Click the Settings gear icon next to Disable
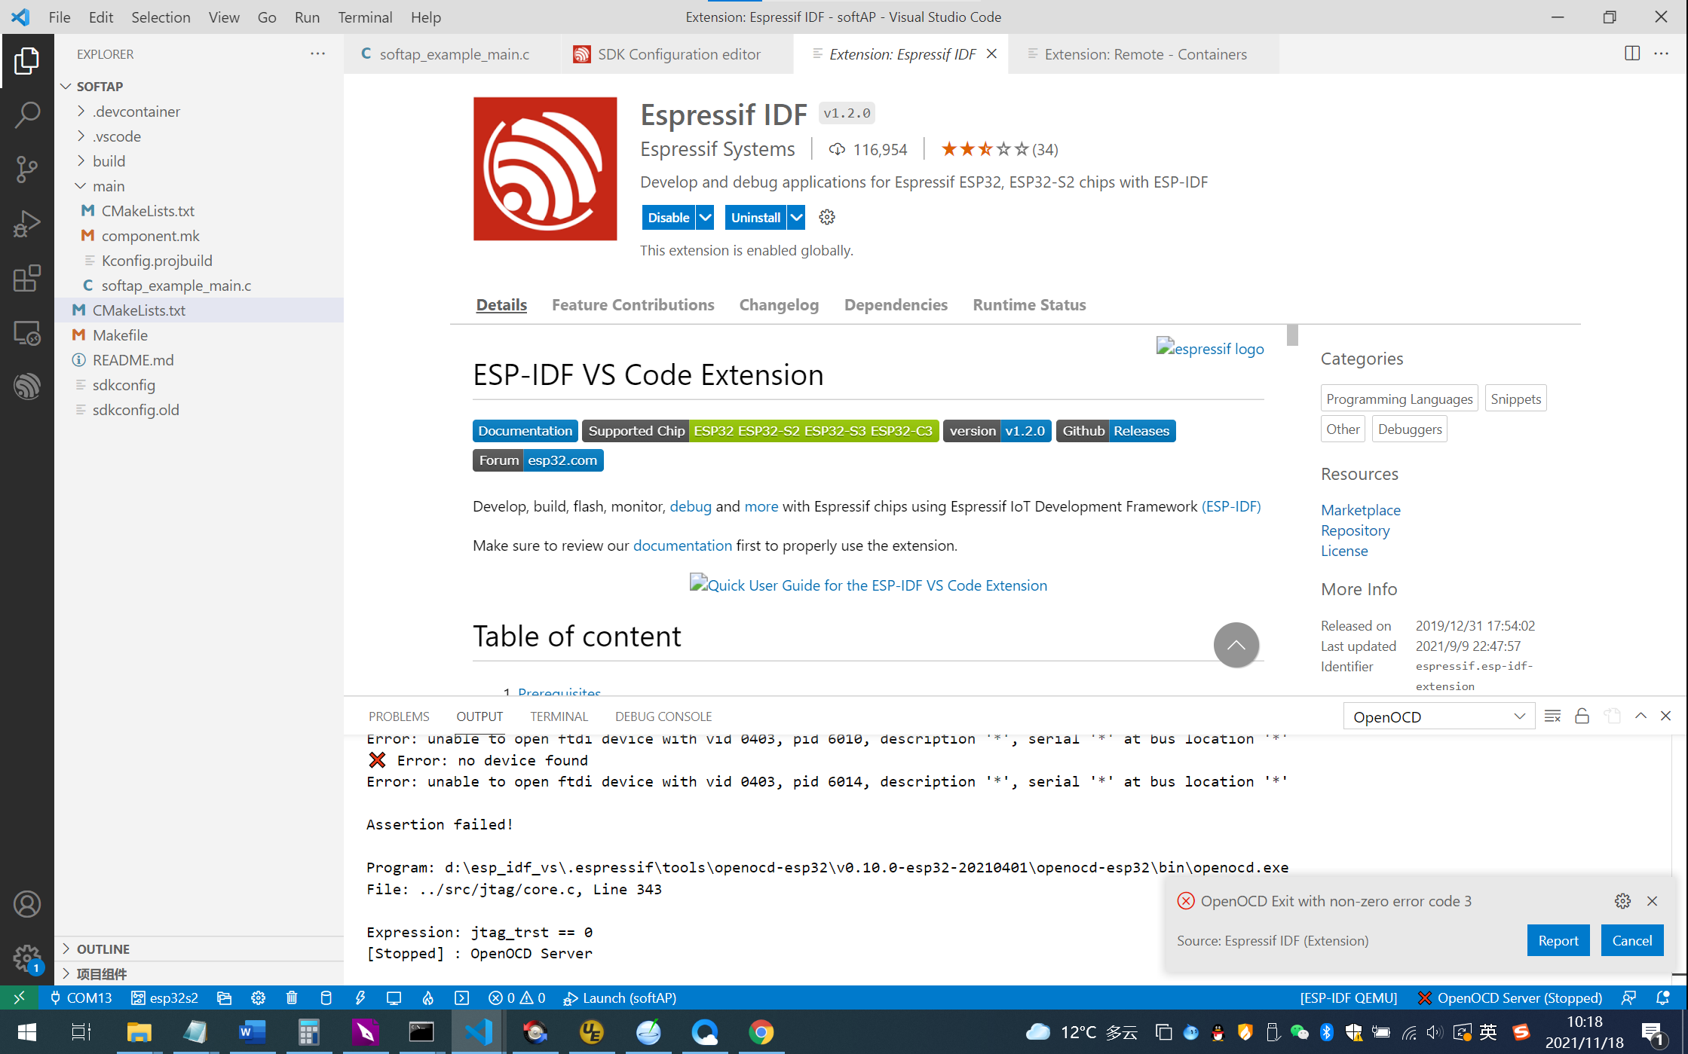 tap(826, 216)
